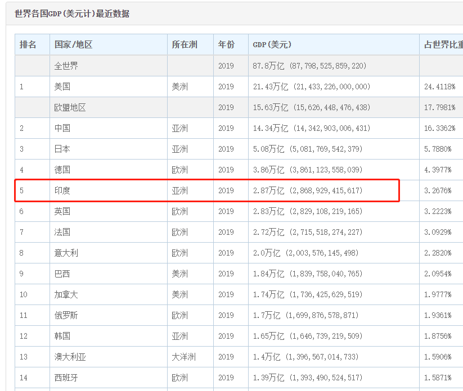Click rank number 14 in 西班牙 row
This screenshot has width=463, height=391.
point(23,378)
